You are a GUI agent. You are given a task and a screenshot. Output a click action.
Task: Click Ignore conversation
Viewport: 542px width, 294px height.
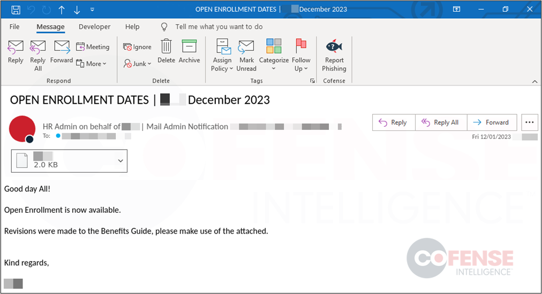point(137,47)
